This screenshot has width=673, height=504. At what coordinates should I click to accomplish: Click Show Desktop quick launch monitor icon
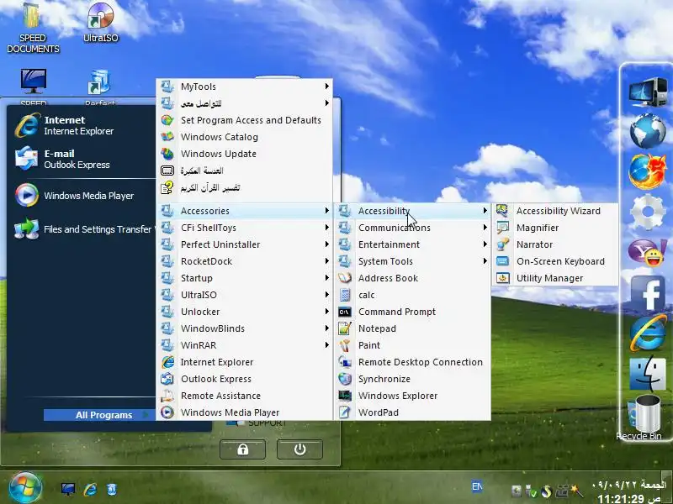pos(68,489)
